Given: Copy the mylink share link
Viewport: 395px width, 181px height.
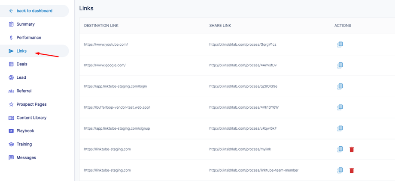Looking at the screenshot, I should click(340, 149).
